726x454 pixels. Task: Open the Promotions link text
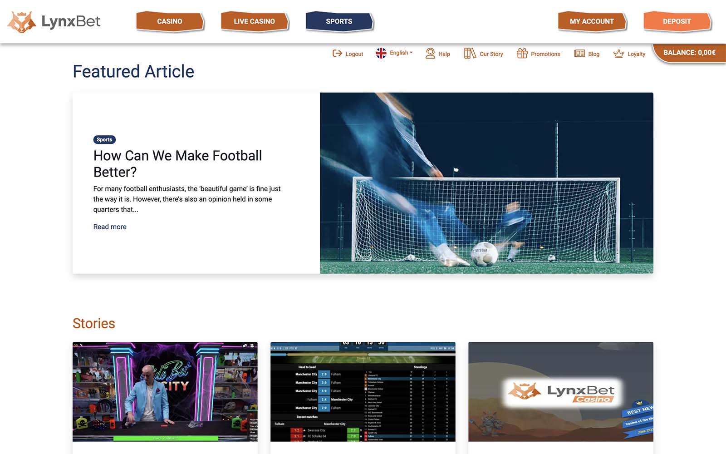[545, 54]
